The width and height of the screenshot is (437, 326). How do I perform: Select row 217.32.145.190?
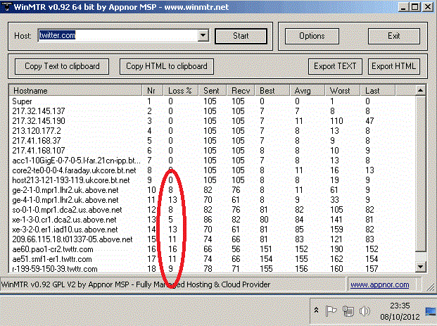click(x=212, y=121)
